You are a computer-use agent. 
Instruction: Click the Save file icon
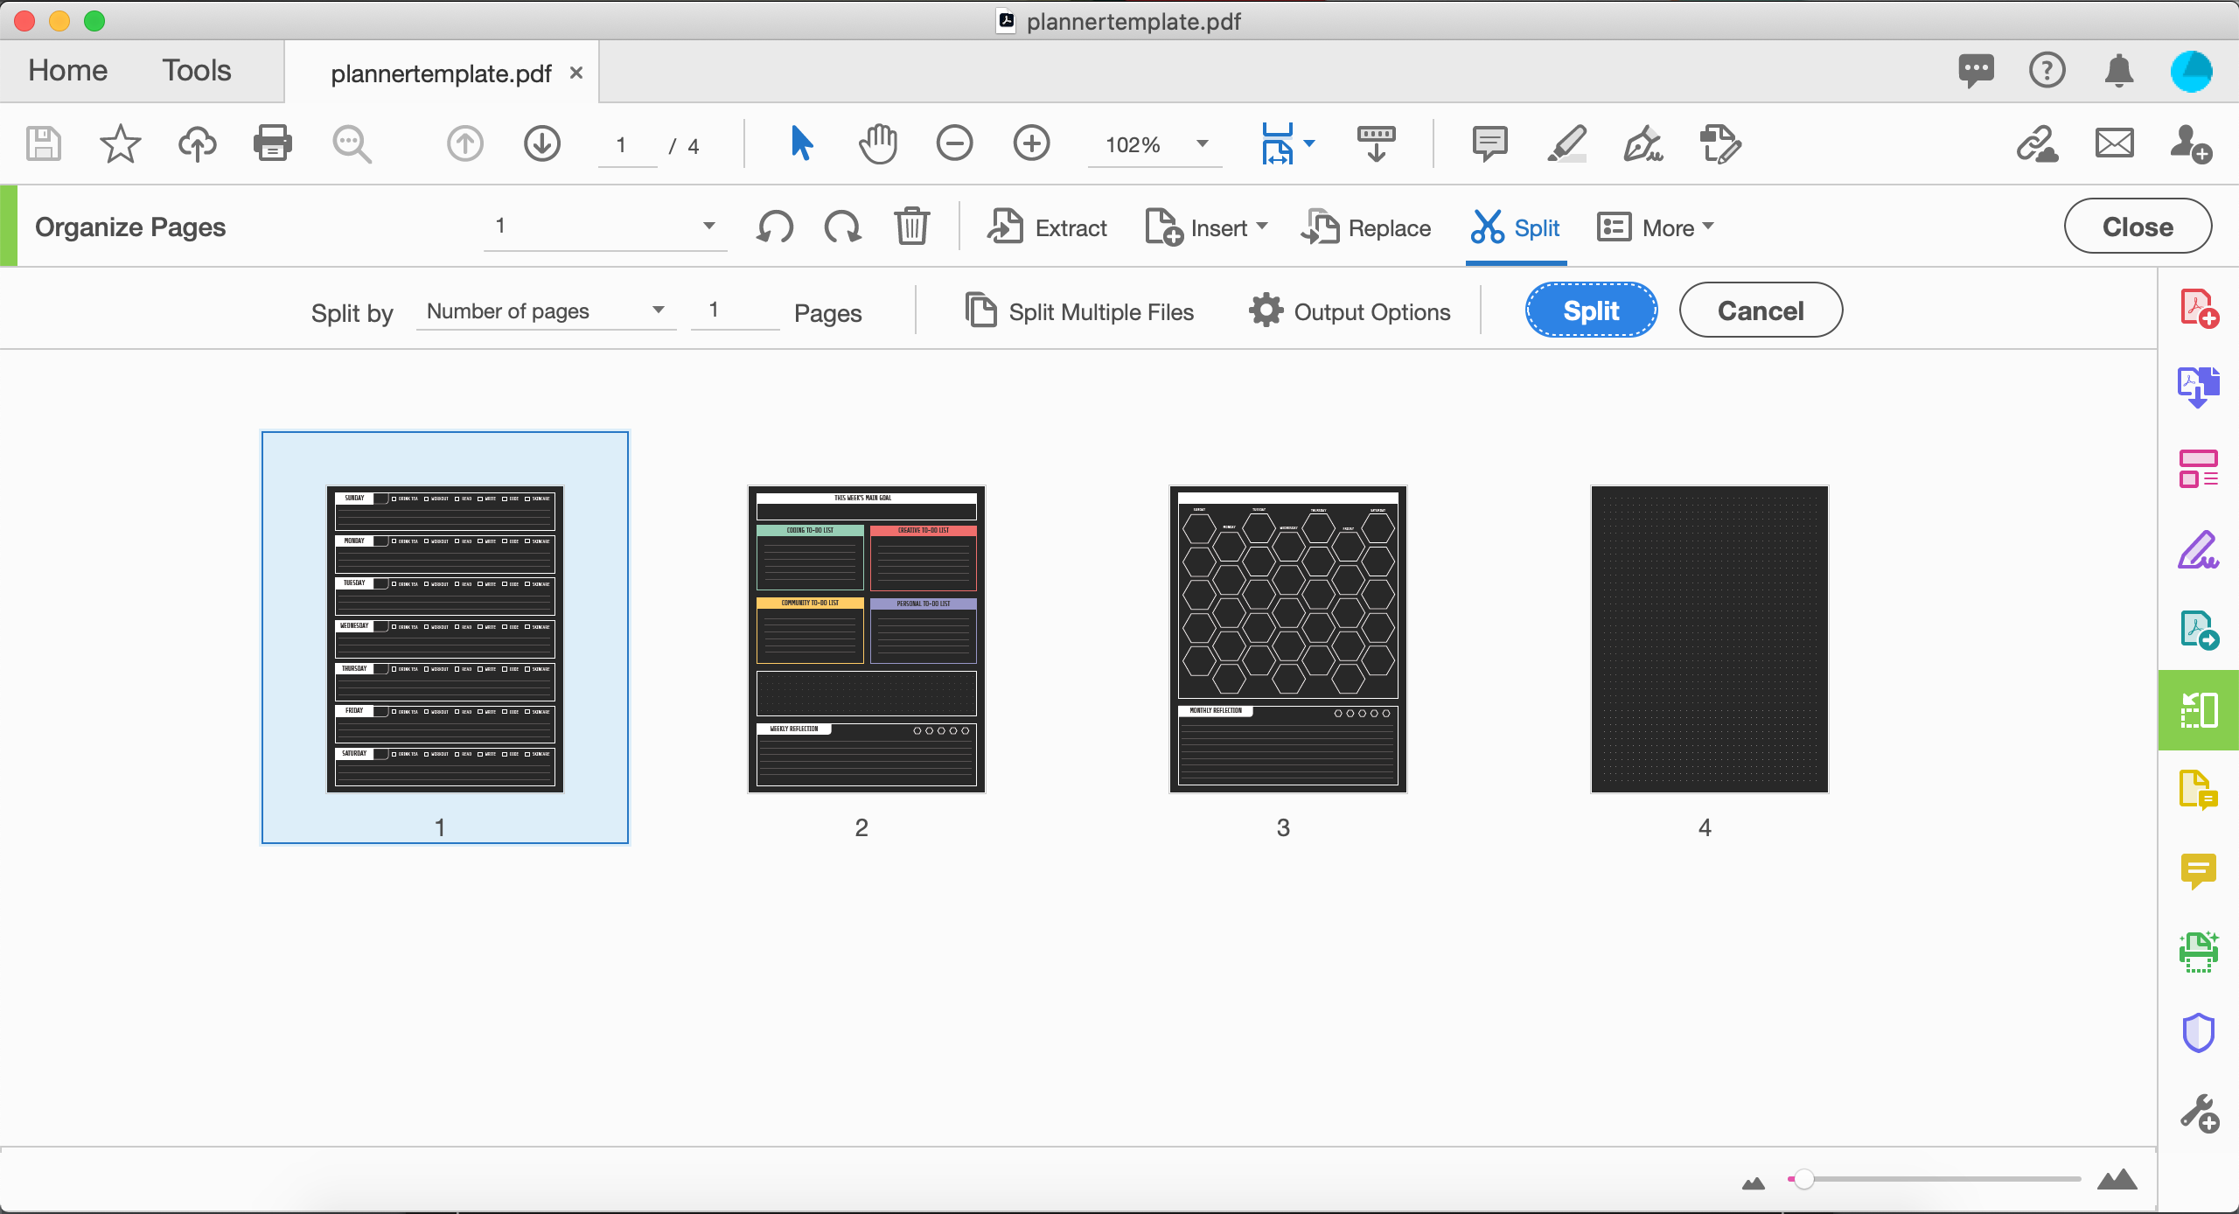point(43,143)
